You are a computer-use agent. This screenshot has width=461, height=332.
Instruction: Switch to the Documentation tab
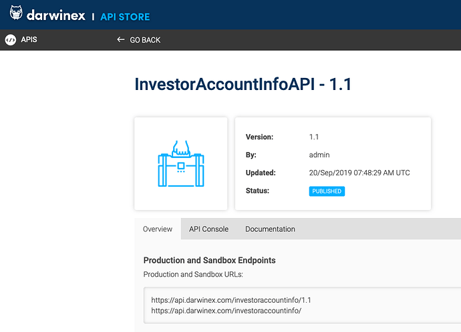click(x=270, y=229)
